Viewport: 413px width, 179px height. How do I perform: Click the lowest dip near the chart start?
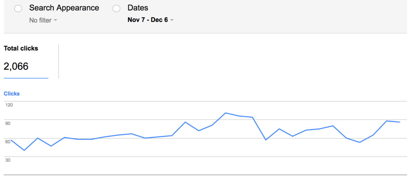[24, 150]
